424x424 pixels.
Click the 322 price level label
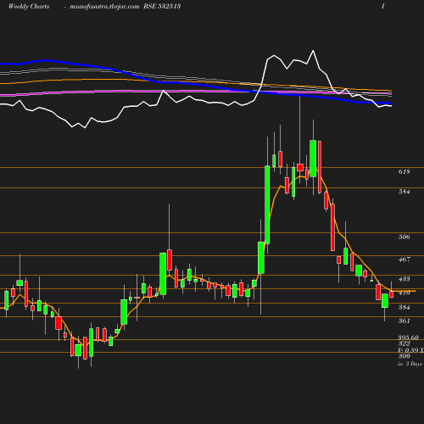tap(404, 343)
